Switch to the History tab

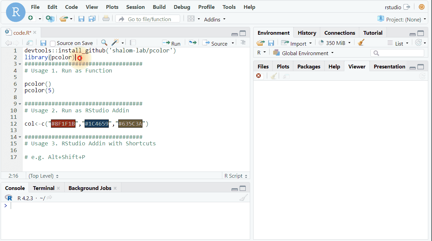pos(307,33)
